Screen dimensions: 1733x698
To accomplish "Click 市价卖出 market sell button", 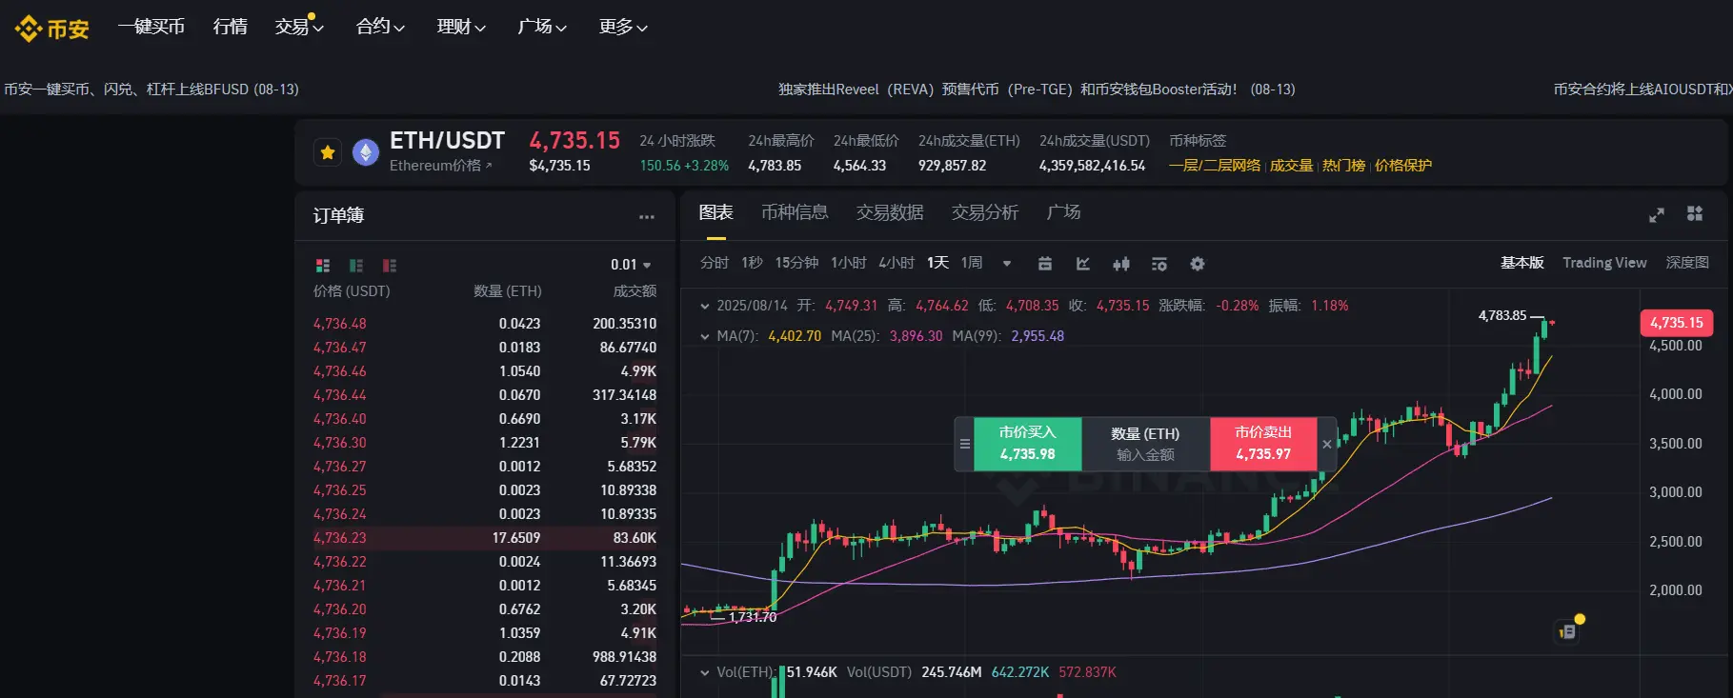I will point(1263,444).
